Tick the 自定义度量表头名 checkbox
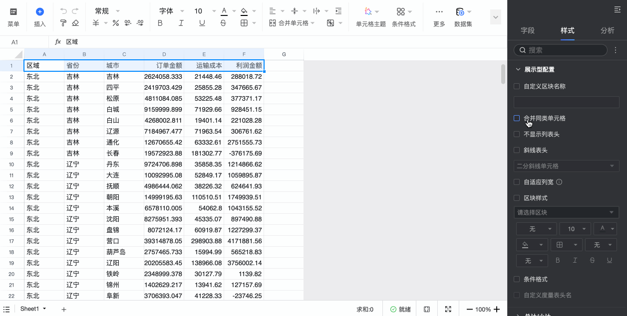The image size is (627, 316). point(517,295)
